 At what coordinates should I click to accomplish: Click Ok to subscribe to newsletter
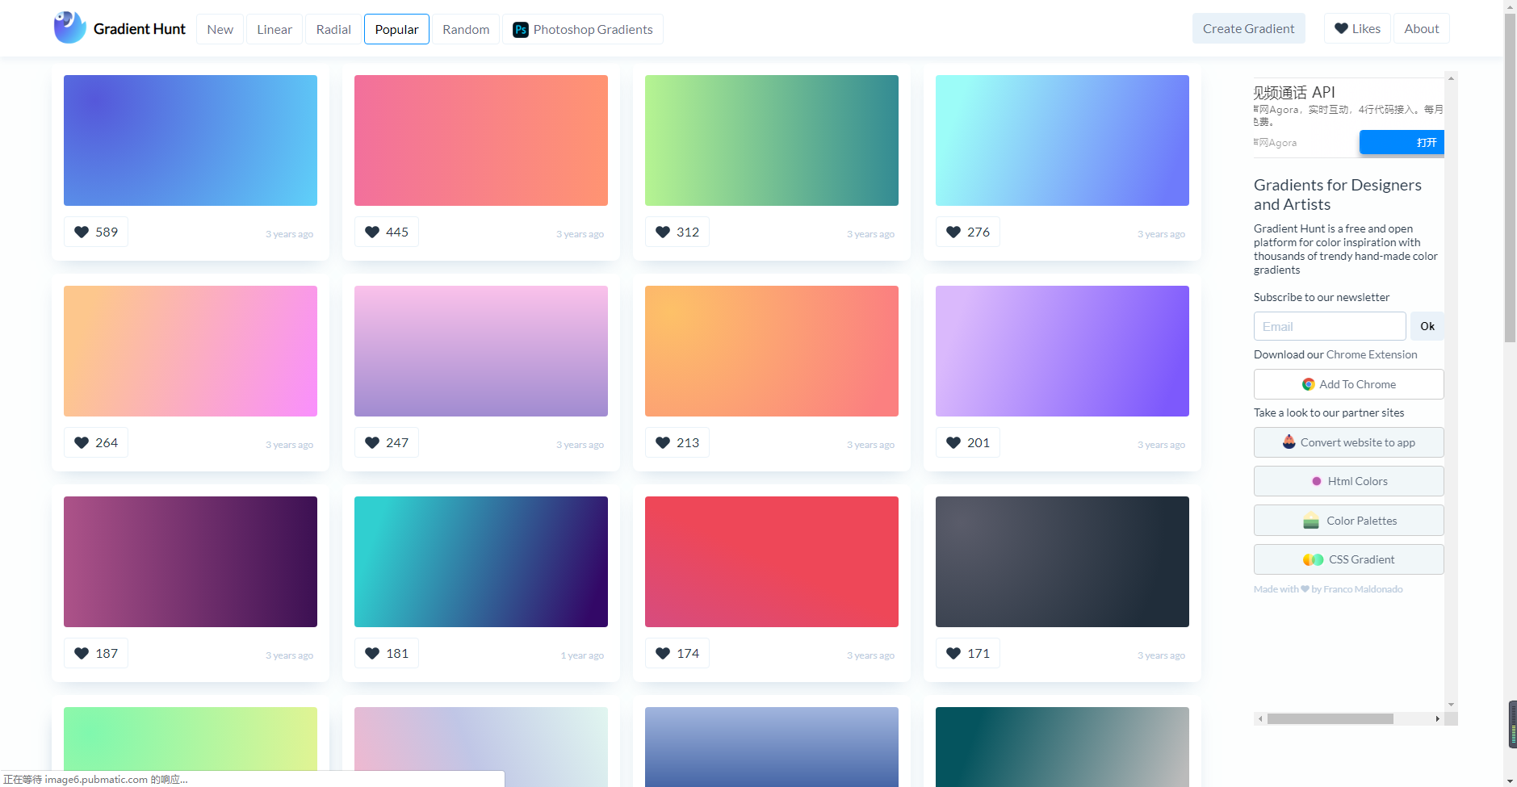click(x=1427, y=326)
